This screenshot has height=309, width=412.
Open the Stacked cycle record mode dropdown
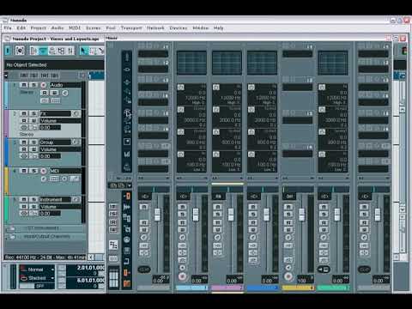52,278
